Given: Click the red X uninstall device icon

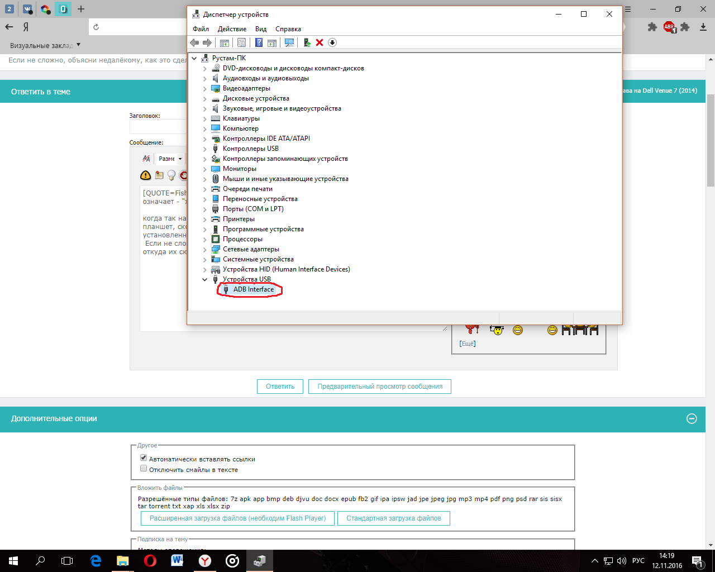Looking at the screenshot, I should pos(320,42).
